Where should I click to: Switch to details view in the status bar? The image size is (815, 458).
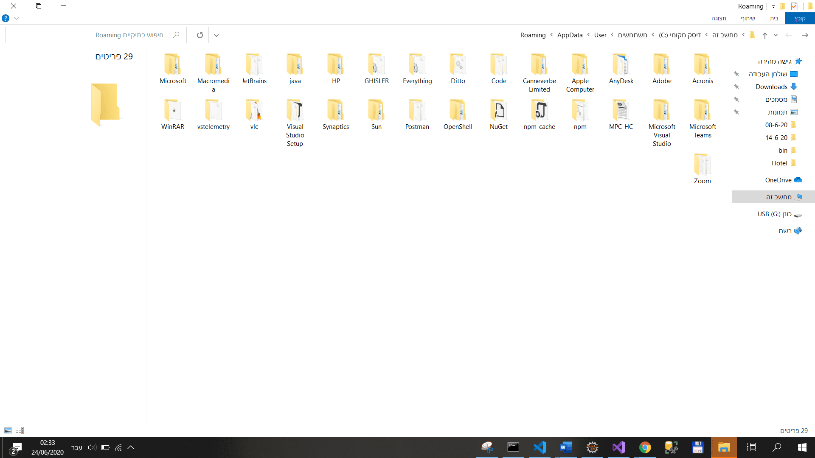pos(20,430)
